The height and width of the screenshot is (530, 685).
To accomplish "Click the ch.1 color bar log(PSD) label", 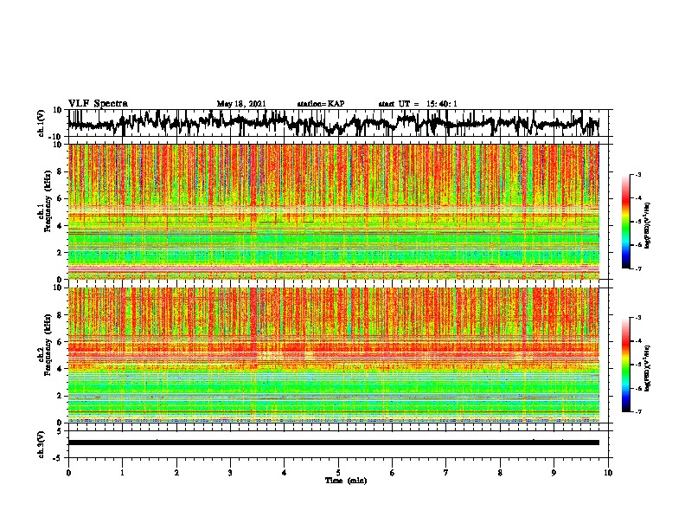I will tap(648, 225).
